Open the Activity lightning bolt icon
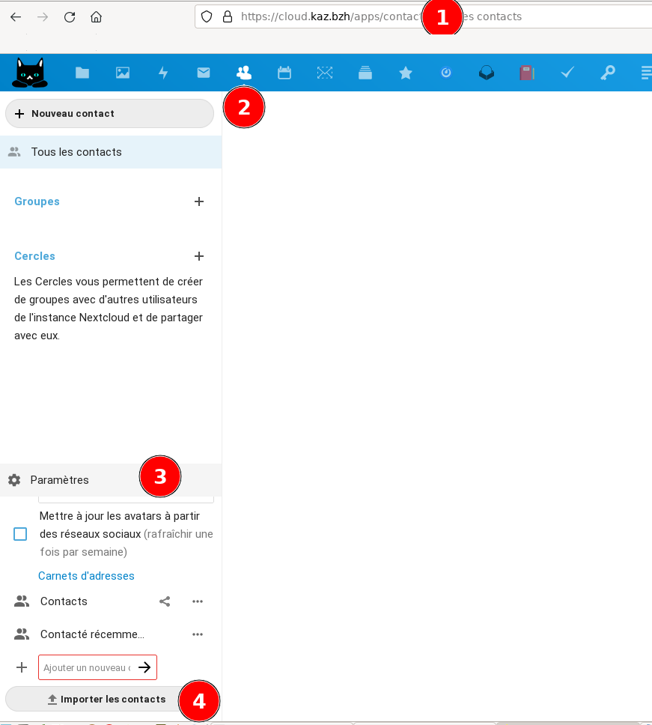The image size is (652, 725). (x=163, y=73)
